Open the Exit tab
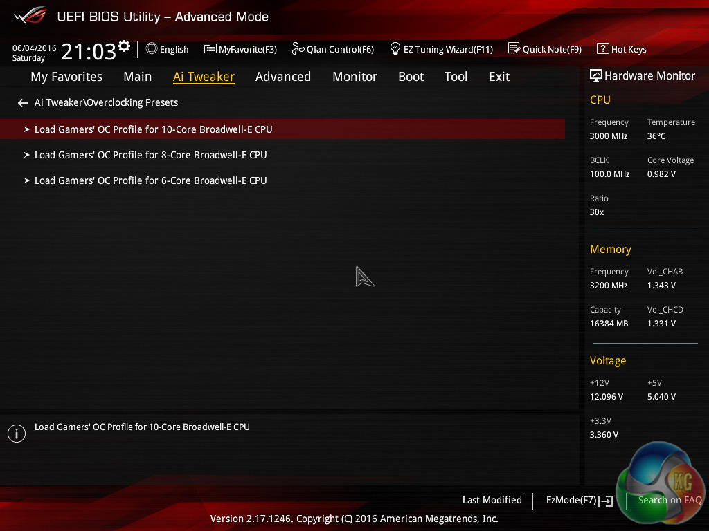The height and width of the screenshot is (531, 709). tap(499, 77)
